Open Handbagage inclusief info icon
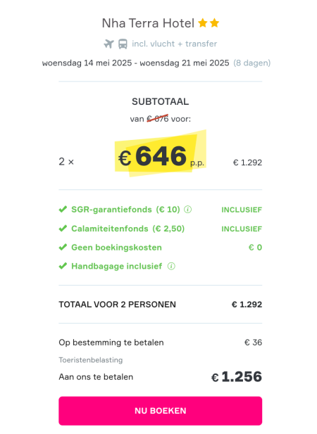 pyautogui.click(x=171, y=267)
